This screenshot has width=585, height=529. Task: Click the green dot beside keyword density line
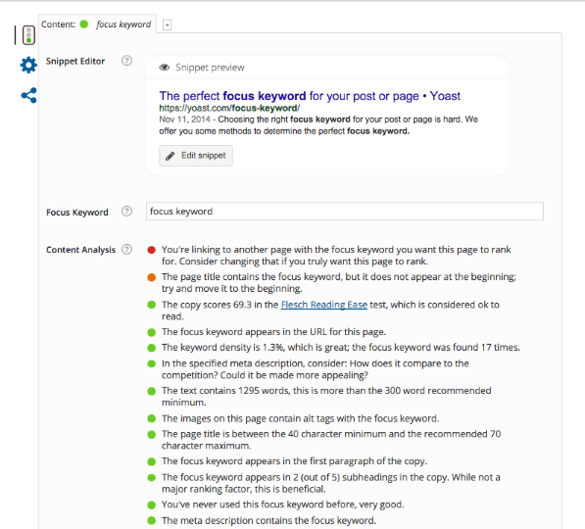[x=152, y=348]
